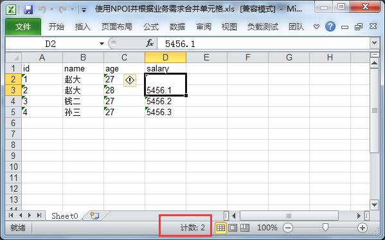This screenshot has height=240, width=385.
Task: Select the cell containing '5456.3'
Action: click(x=165, y=112)
